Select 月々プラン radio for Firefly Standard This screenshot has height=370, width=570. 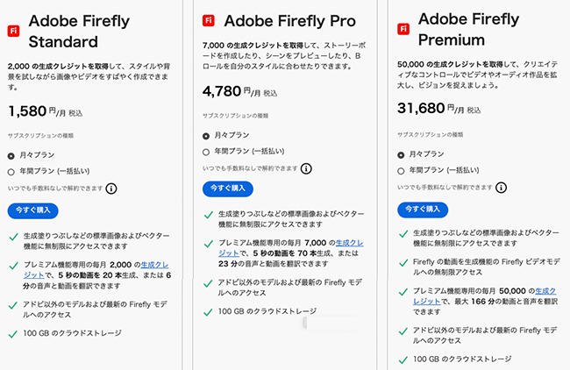pyautogui.click(x=11, y=156)
